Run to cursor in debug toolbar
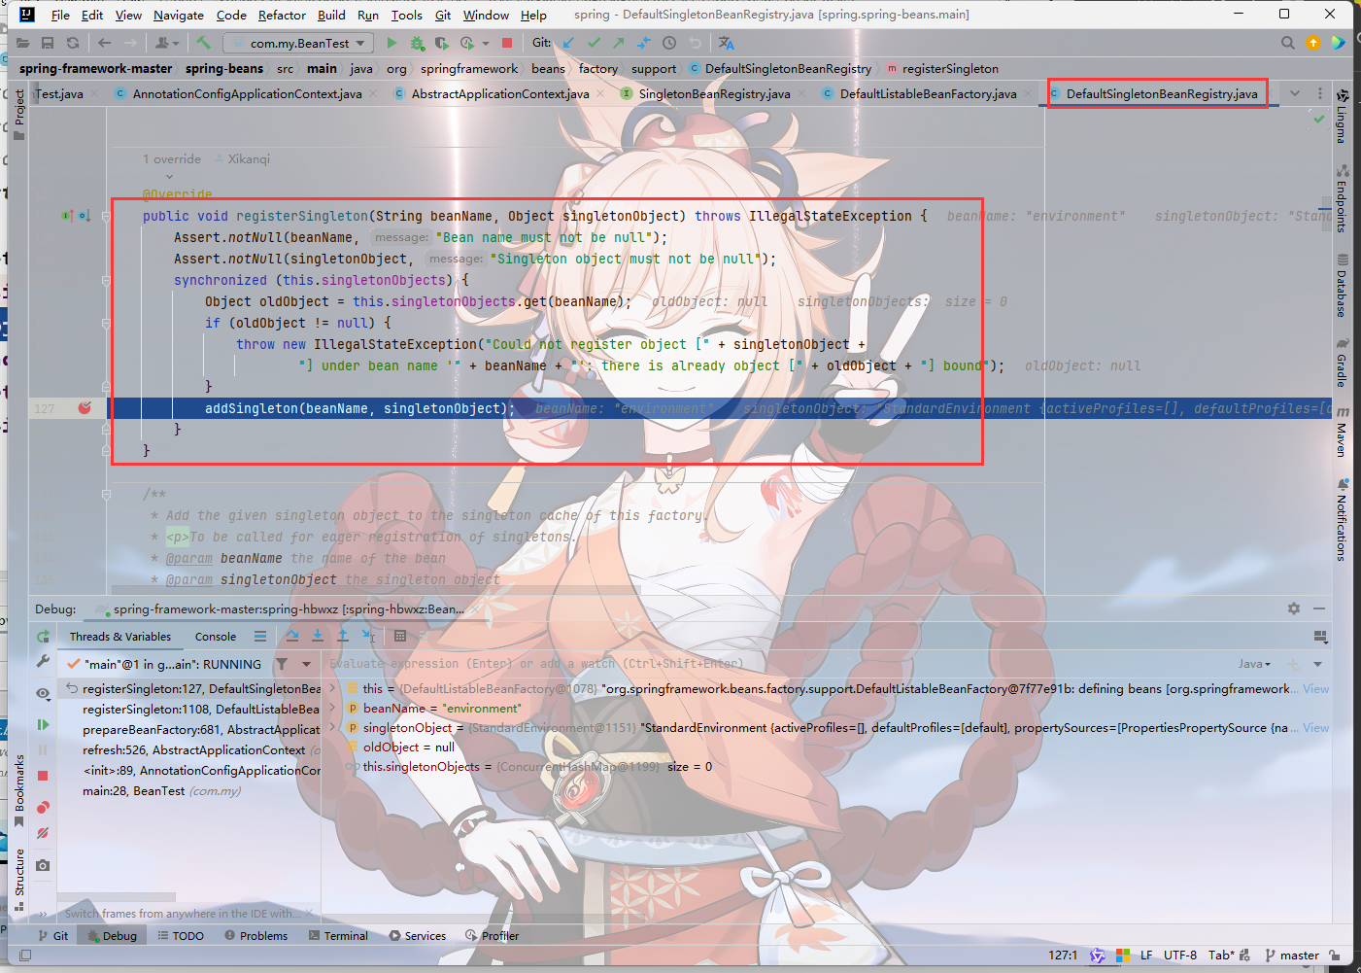Viewport: 1361px width, 973px height. pyautogui.click(x=368, y=636)
